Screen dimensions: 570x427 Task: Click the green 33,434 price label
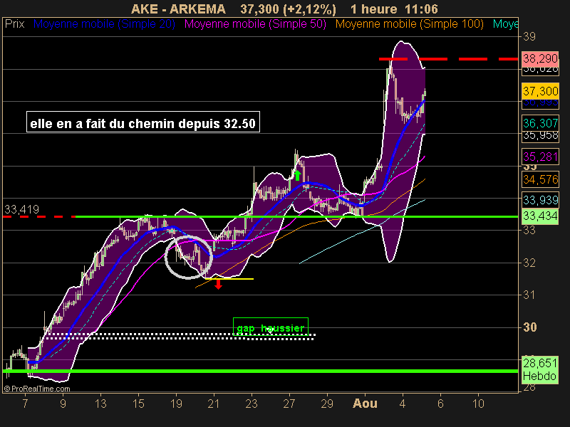[x=540, y=216]
